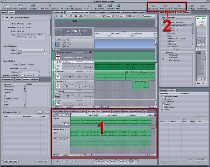
Task: Open the Favoriten tab
Action: pyautogui.click(x=34, y=79)
